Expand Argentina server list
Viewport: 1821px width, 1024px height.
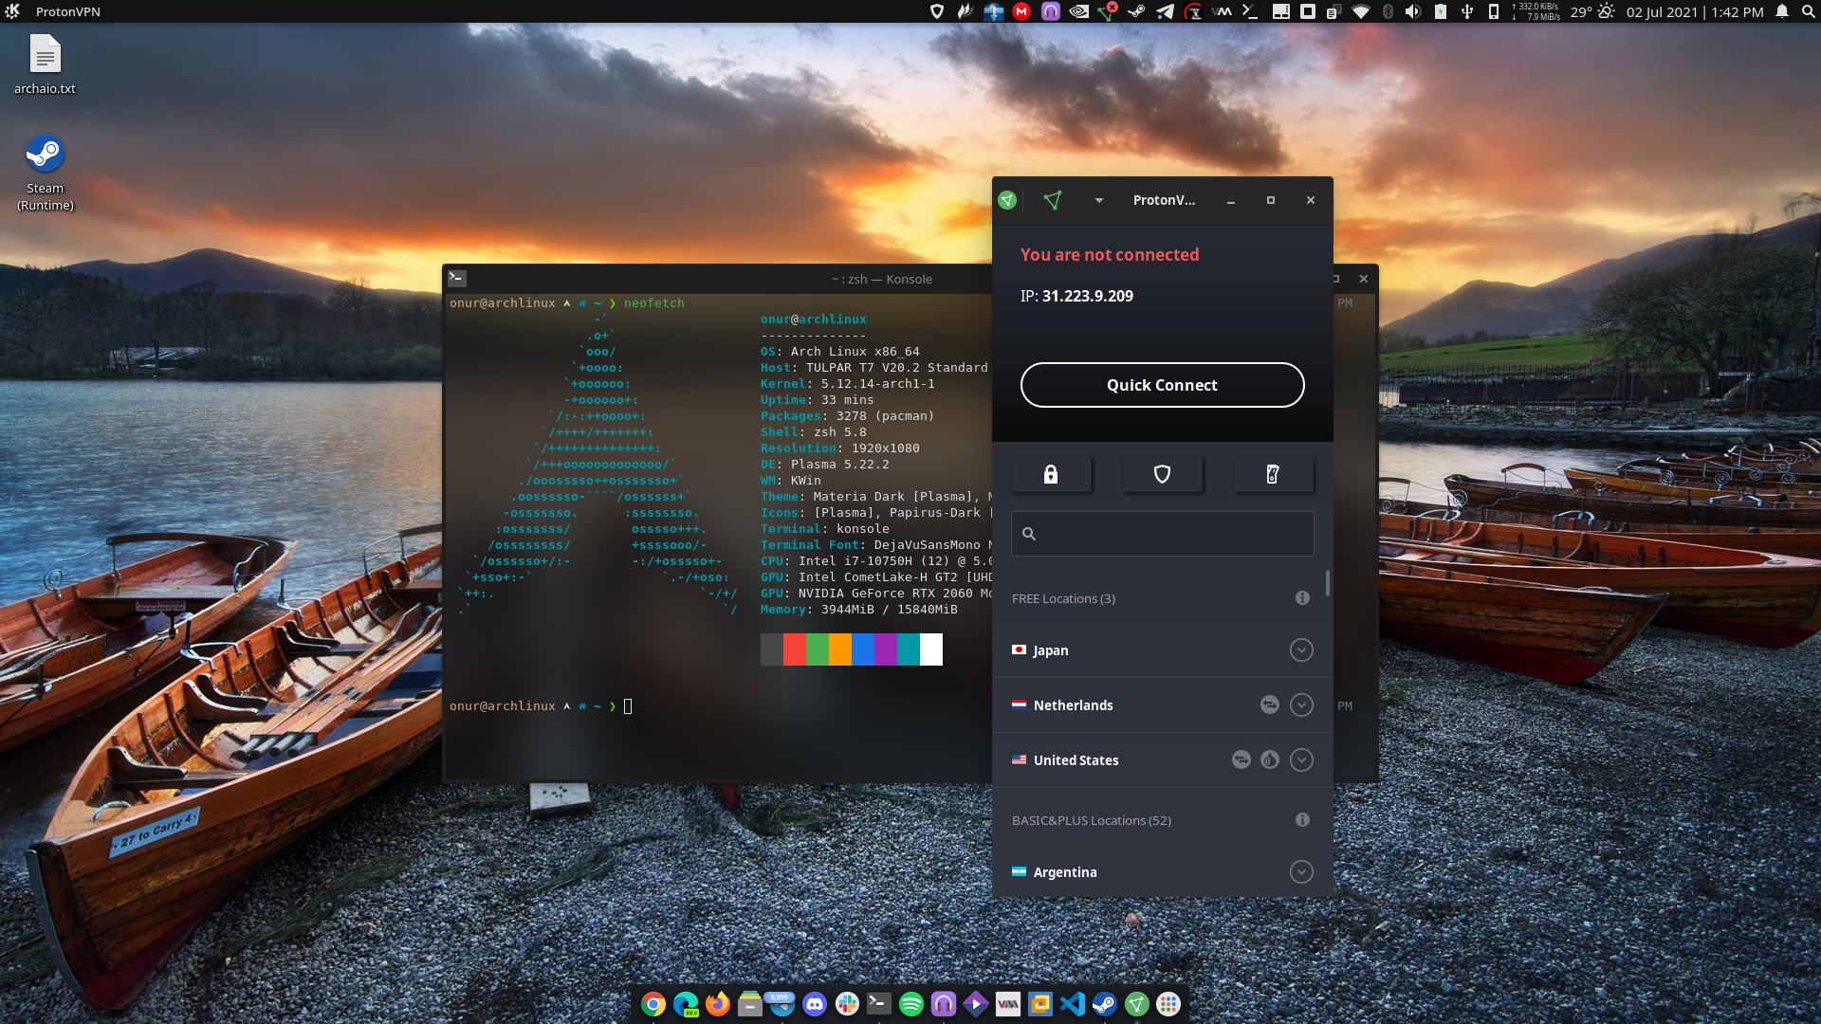pyautogui.click(x=1301, y=872)
